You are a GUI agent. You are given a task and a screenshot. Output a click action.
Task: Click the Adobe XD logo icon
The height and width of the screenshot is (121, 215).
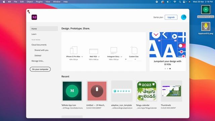tap(34, 17)
